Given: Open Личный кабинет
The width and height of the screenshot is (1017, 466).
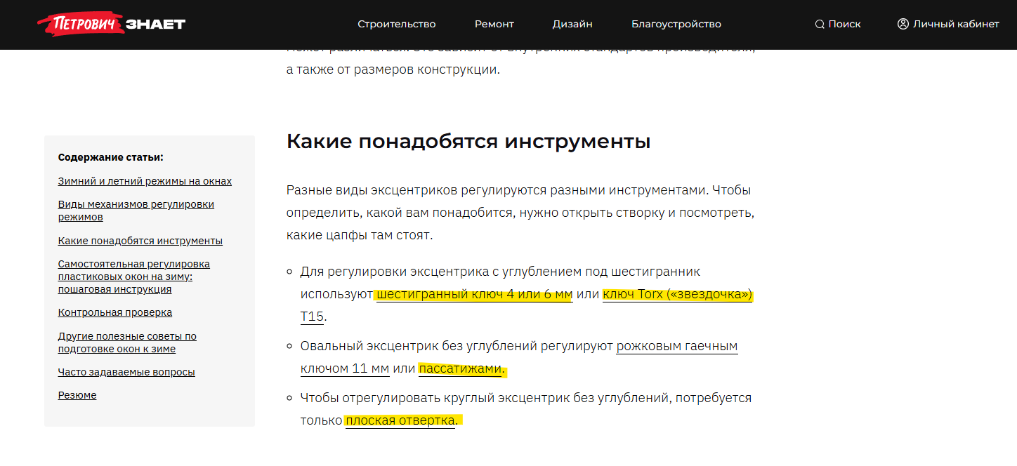Looking at the screenshot, I should pos(956,24).
